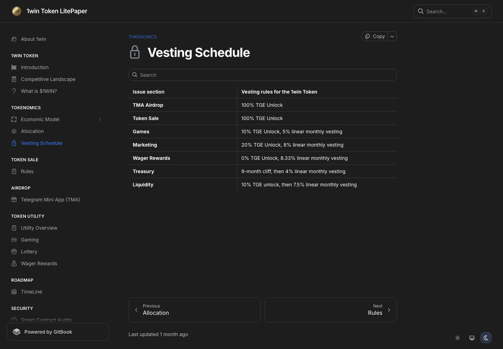
Task: Click the Rules document icon in sidebar
Action: point(14,171)
